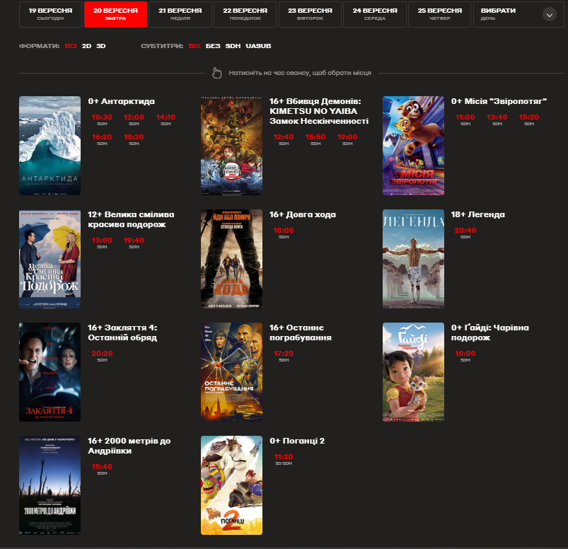Select the 21 вересня Saturday tab

[x=180, y=14]
